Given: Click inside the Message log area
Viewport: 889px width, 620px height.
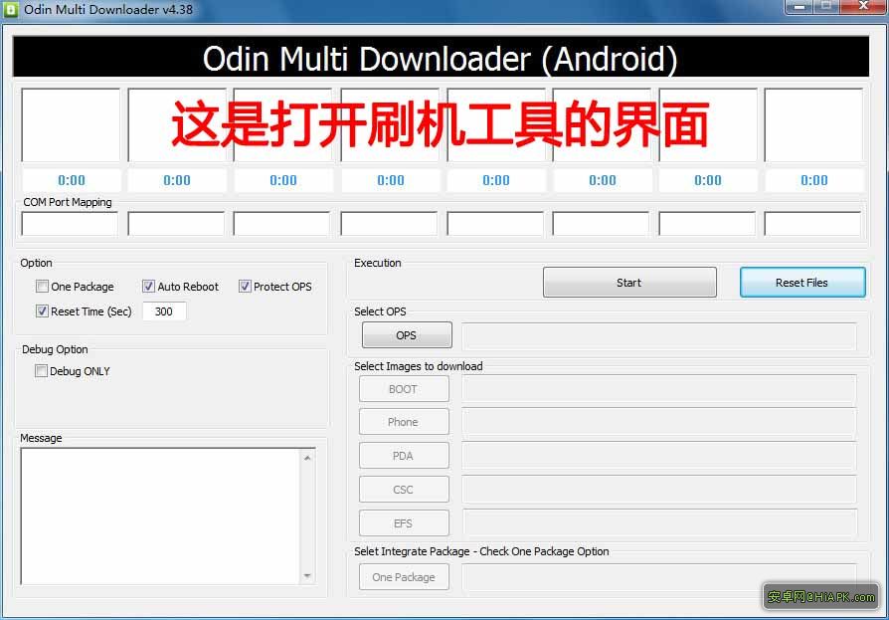Looking at the screenshot, I should point(161,517).
